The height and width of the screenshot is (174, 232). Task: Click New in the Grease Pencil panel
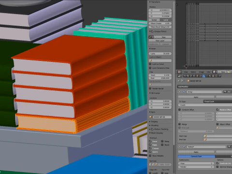pos(162,37)
